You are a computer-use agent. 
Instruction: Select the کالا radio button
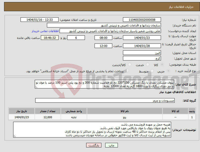[162, 65]
